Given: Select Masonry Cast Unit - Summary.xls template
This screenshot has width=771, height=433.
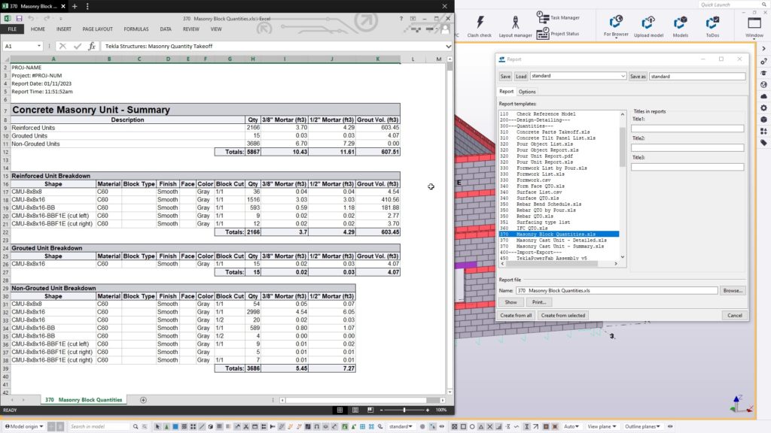Looking at the screenshot, I should pyautogui.click(x=561, y=247).
